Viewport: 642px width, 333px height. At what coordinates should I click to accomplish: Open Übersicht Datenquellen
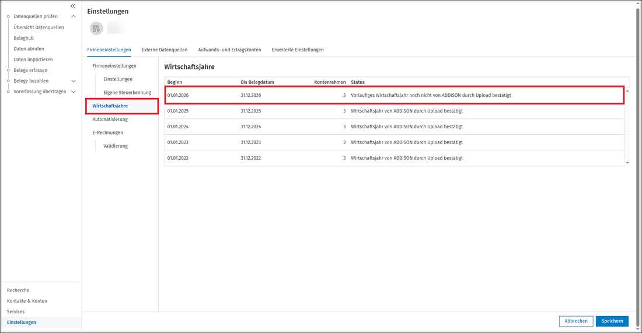pyautogui.click(x=39, y=27)
